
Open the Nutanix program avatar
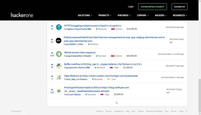coord(59,77)
